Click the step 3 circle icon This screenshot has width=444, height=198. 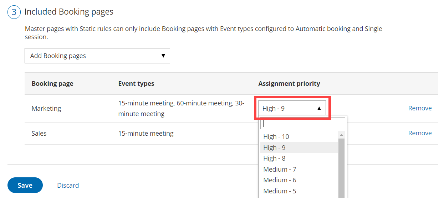[x=14, y=12]
